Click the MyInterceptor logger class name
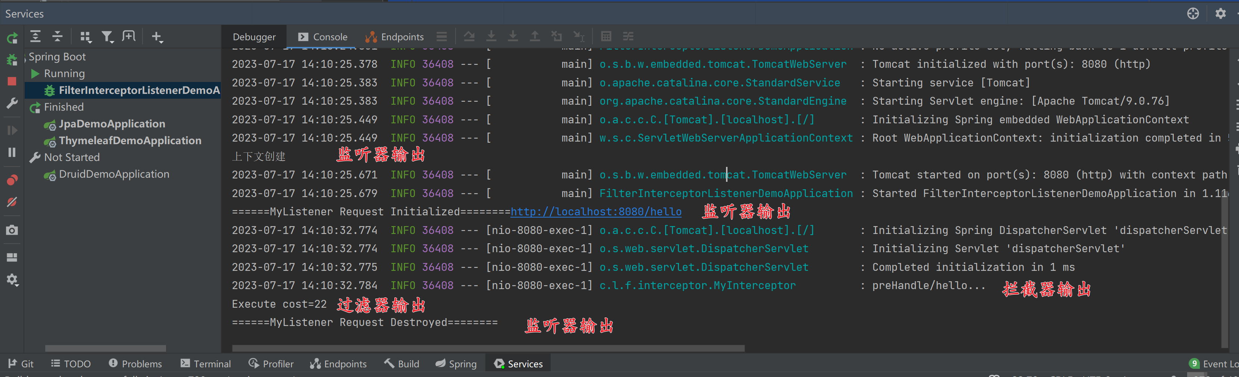The image size is (1239, 377). pos(697,286)
